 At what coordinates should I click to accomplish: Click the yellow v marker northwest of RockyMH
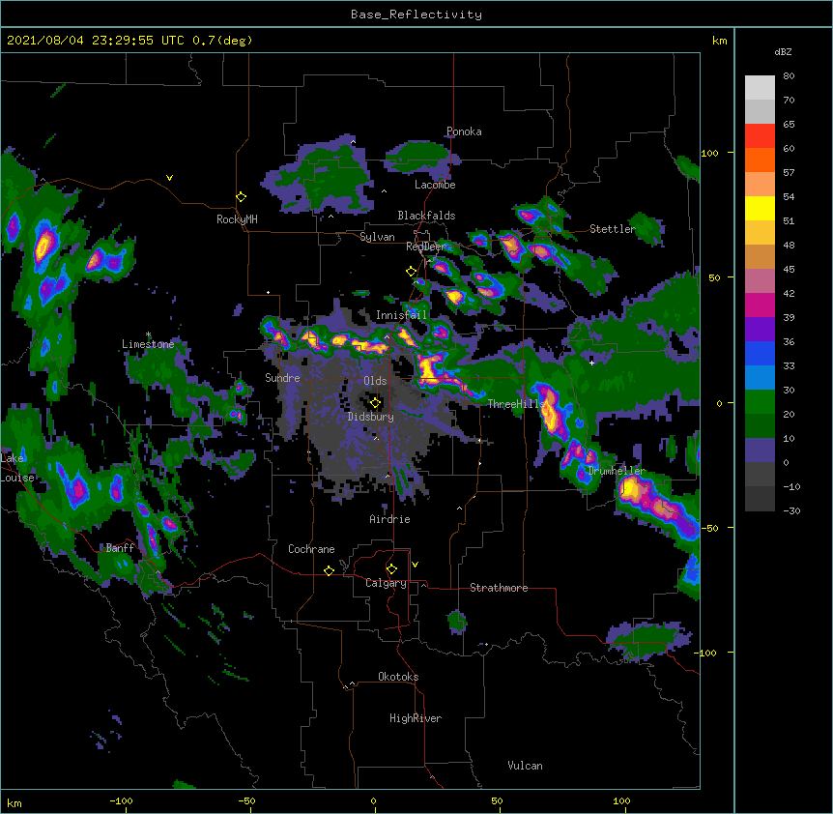(169, 178)
